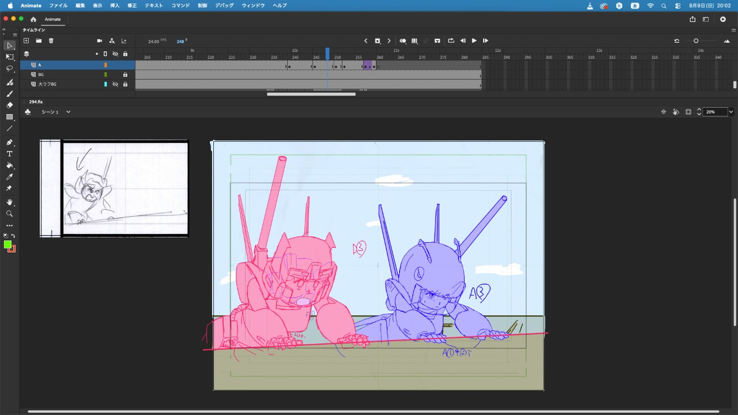Step forward one frame
The image size is (738, 415).
pos(485,41)
